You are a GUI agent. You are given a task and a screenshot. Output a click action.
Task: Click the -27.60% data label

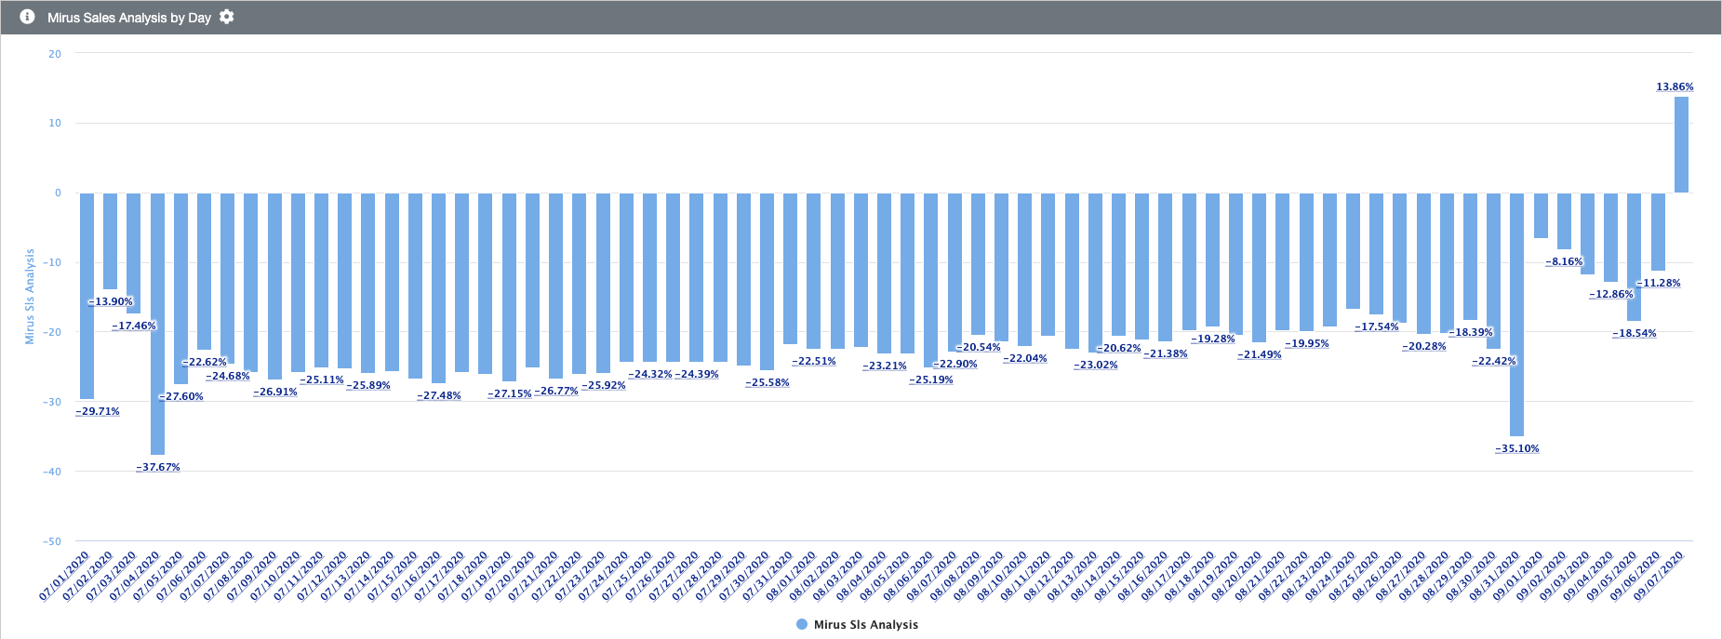coord(181,396)
